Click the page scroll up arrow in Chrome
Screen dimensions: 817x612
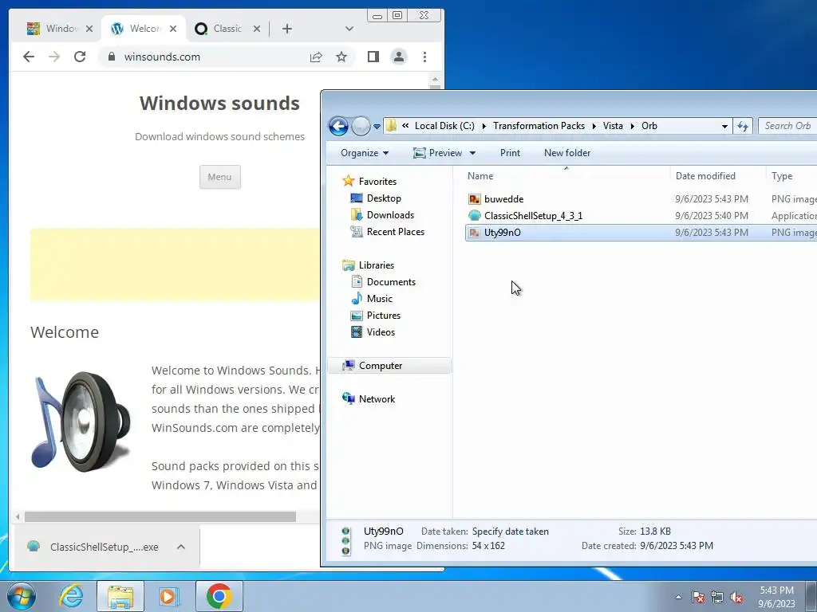point(435,80)
